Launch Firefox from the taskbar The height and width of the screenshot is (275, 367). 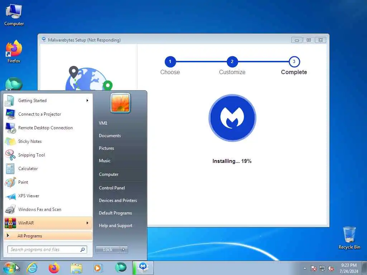pyautogui.click(x=54, y=268)
